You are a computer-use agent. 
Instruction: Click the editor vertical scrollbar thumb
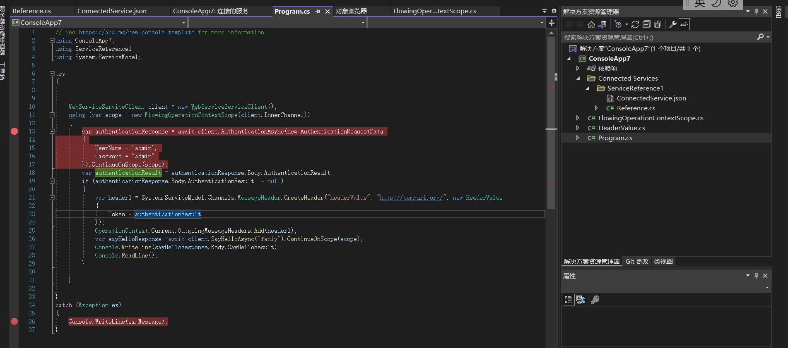click(x=551, y=123)
